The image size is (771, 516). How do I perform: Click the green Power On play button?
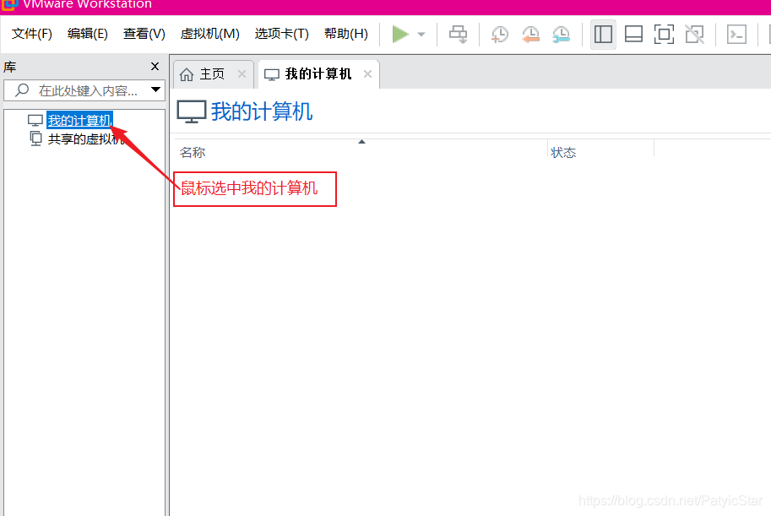pyautogui.click(x=400, y=34)
